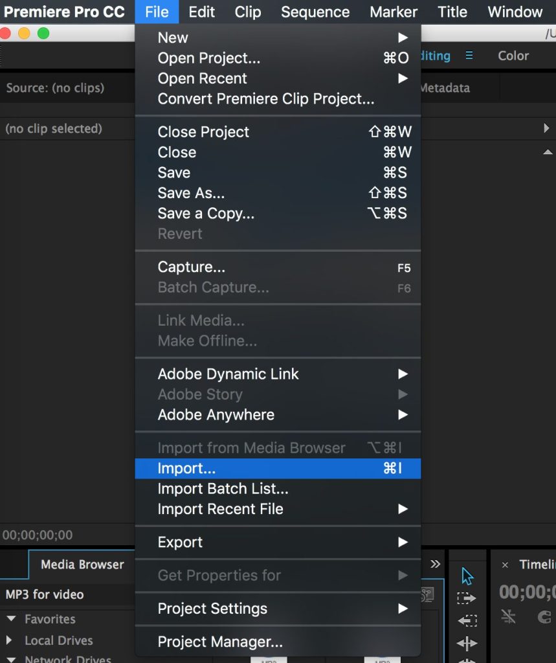Collapse the Favorites tree item
The image size is (556, 663).
(x=11, y=619)
